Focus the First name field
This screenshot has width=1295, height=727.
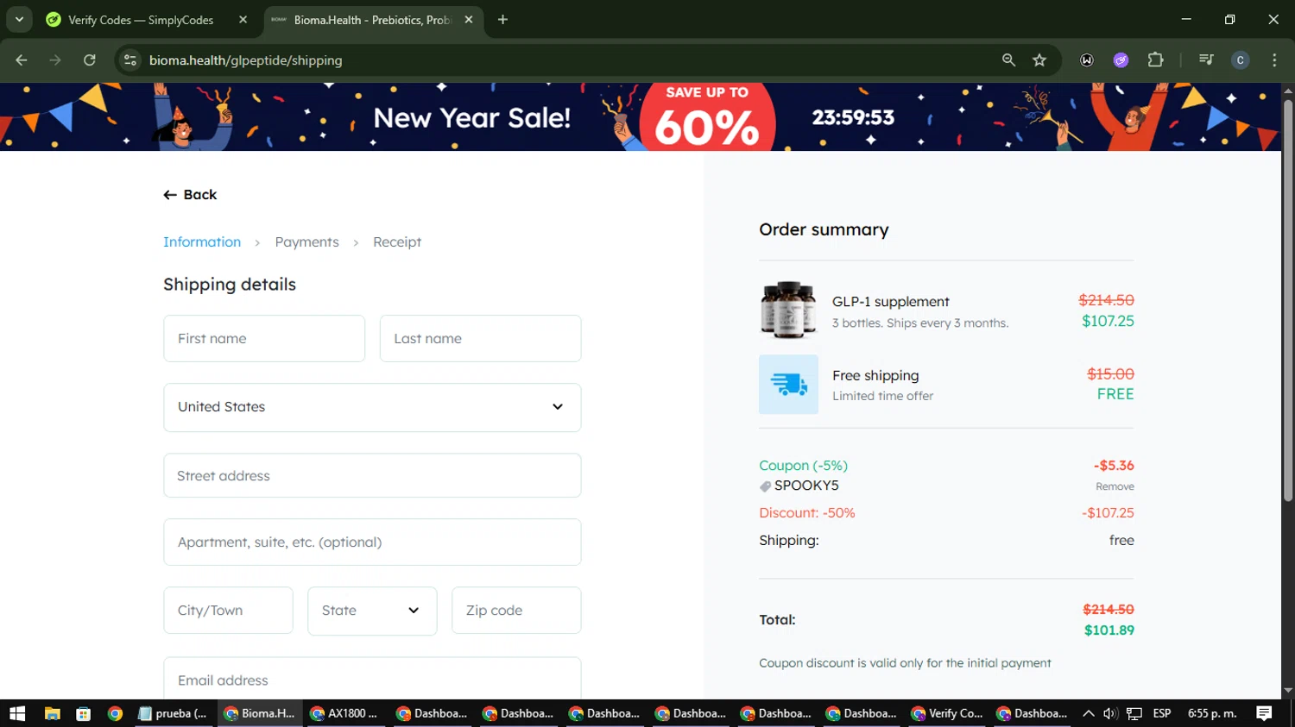click(x=264, y=338)
